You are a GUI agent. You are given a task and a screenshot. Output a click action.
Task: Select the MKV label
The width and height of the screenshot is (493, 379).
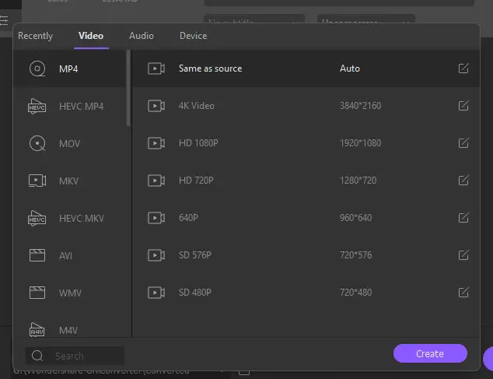(68, 181)
